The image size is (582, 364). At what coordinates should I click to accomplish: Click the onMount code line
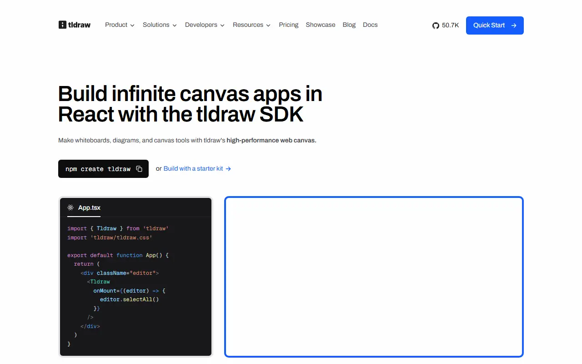(130, 291)
